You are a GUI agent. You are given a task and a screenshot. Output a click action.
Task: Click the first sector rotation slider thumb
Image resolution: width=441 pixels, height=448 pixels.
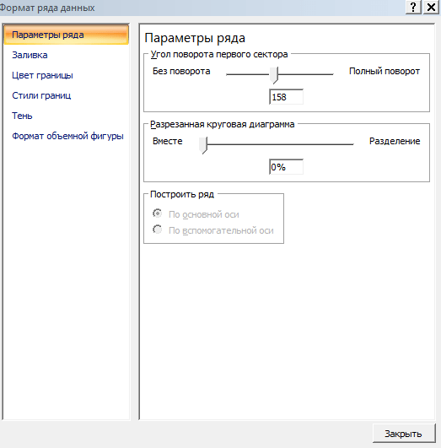click(x=274, y=75)
